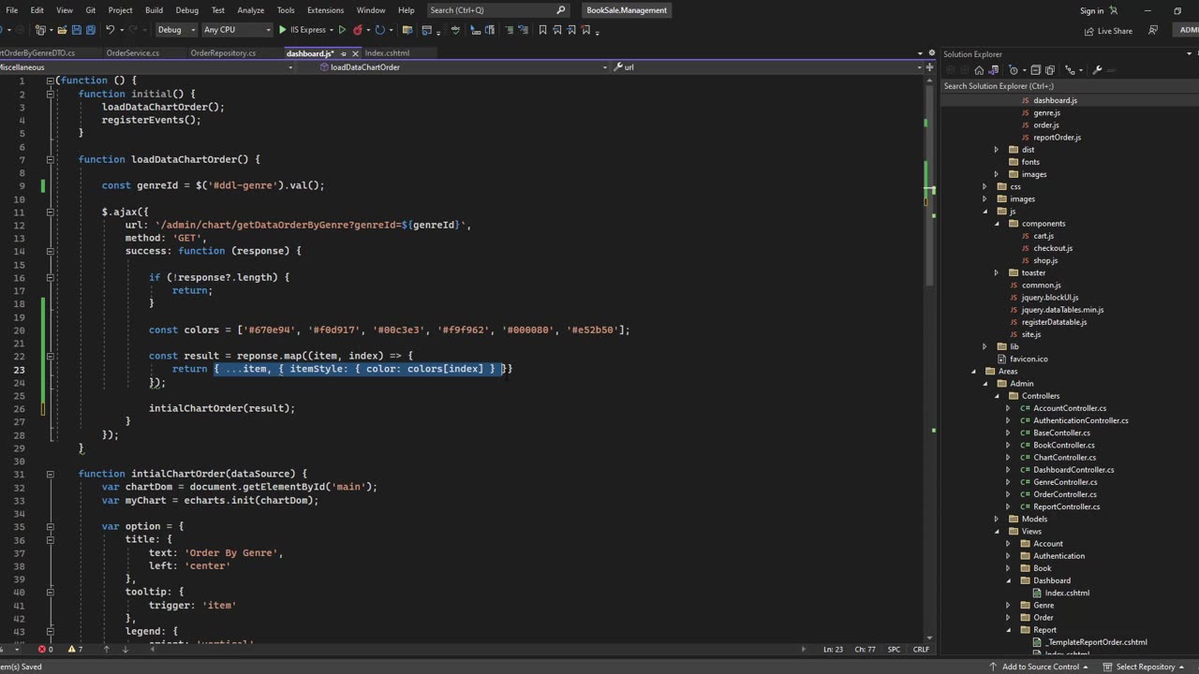
Task: Switch to Index.cshtml tab
Action: (387, 53)
